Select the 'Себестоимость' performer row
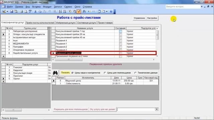This screenshot has width=214, height=120. [105, 84]
